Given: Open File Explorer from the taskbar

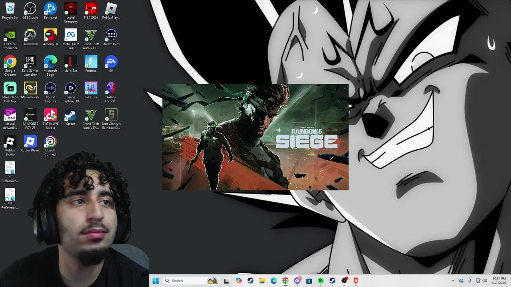Looking at the screenshot, I should pos(262,281).
